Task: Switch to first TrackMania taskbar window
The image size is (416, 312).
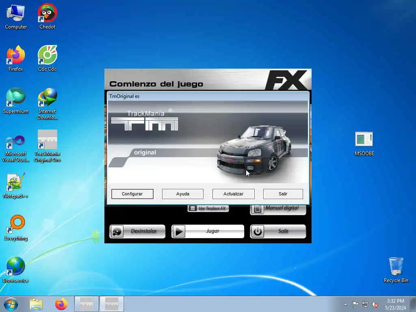Action: tap(87, 304)
